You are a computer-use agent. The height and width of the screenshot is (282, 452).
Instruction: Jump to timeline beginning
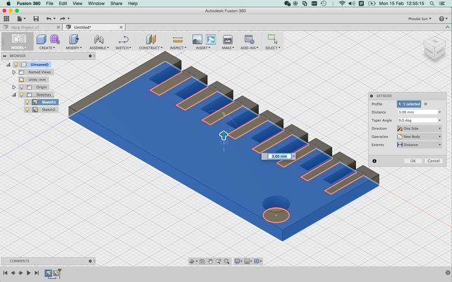pos(5,273)
